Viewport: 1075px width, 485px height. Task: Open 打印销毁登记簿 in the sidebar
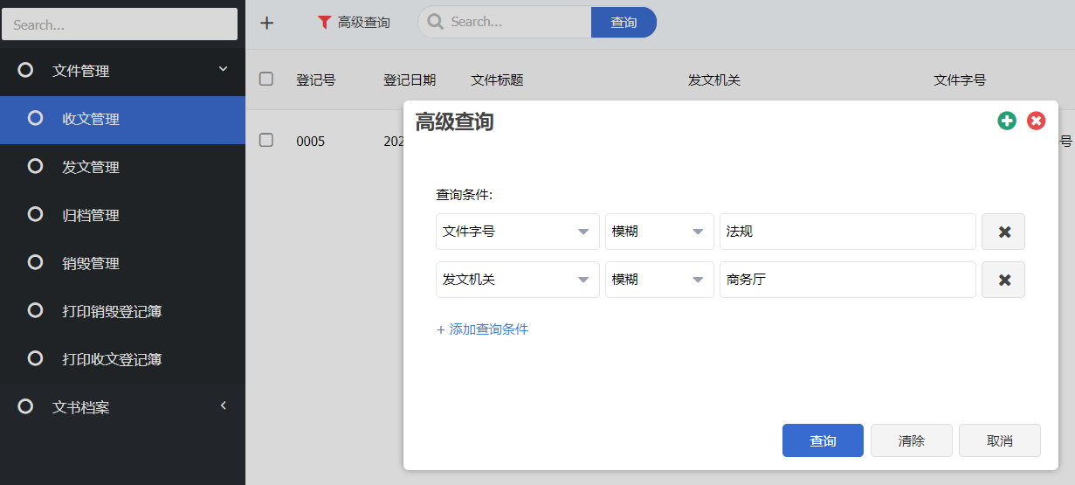122,312
